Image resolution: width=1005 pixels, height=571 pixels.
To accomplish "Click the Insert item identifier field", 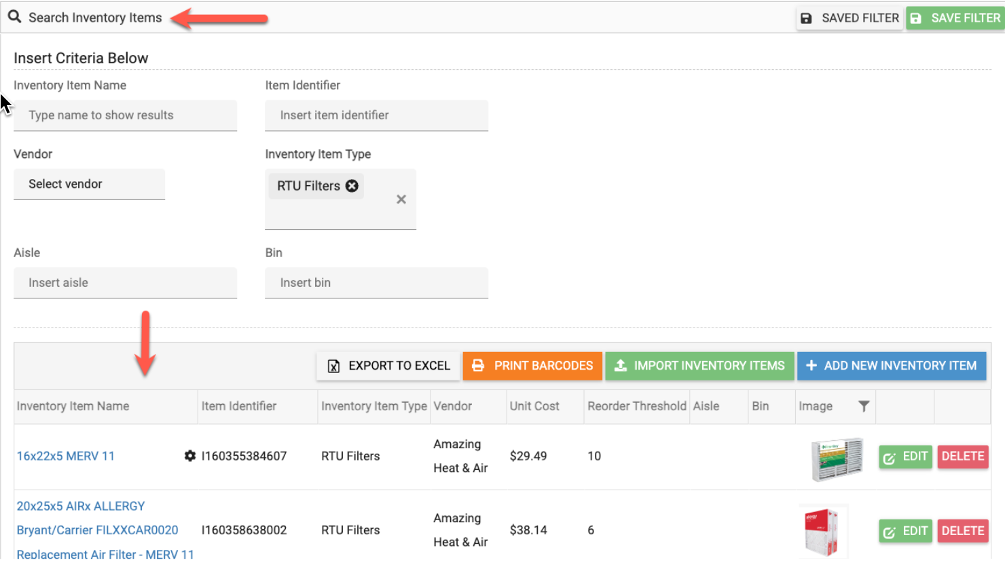I will tap(376, 115).
